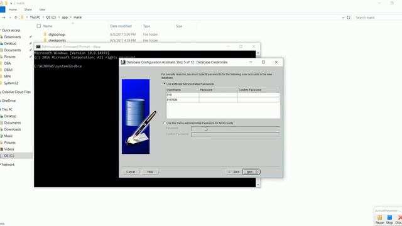Open the MP4 folder in sidebar
Image resolution: width=402 pixels, height=226 pixels.
click(x=8, y=77)
